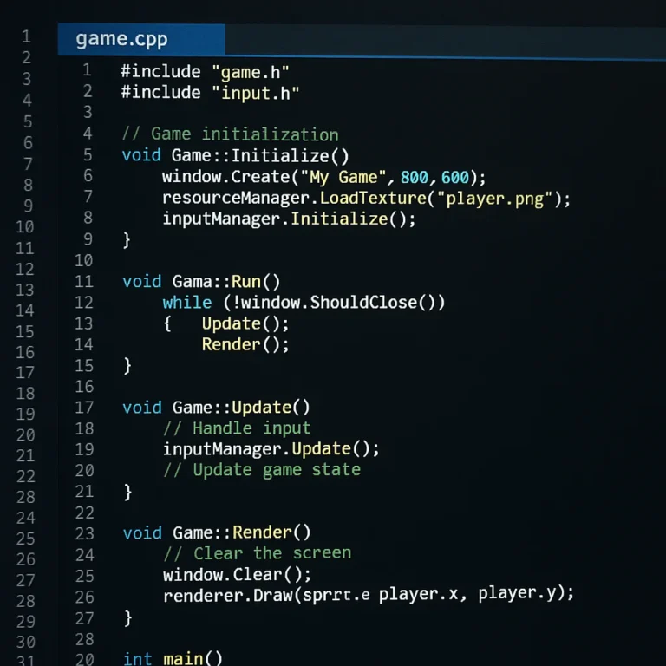Click the standalone Update(); call in Run loop
Screen dimensions: 666x666
tap(245, 323)
